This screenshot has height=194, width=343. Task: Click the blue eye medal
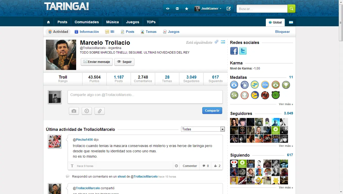coord(234,85)
